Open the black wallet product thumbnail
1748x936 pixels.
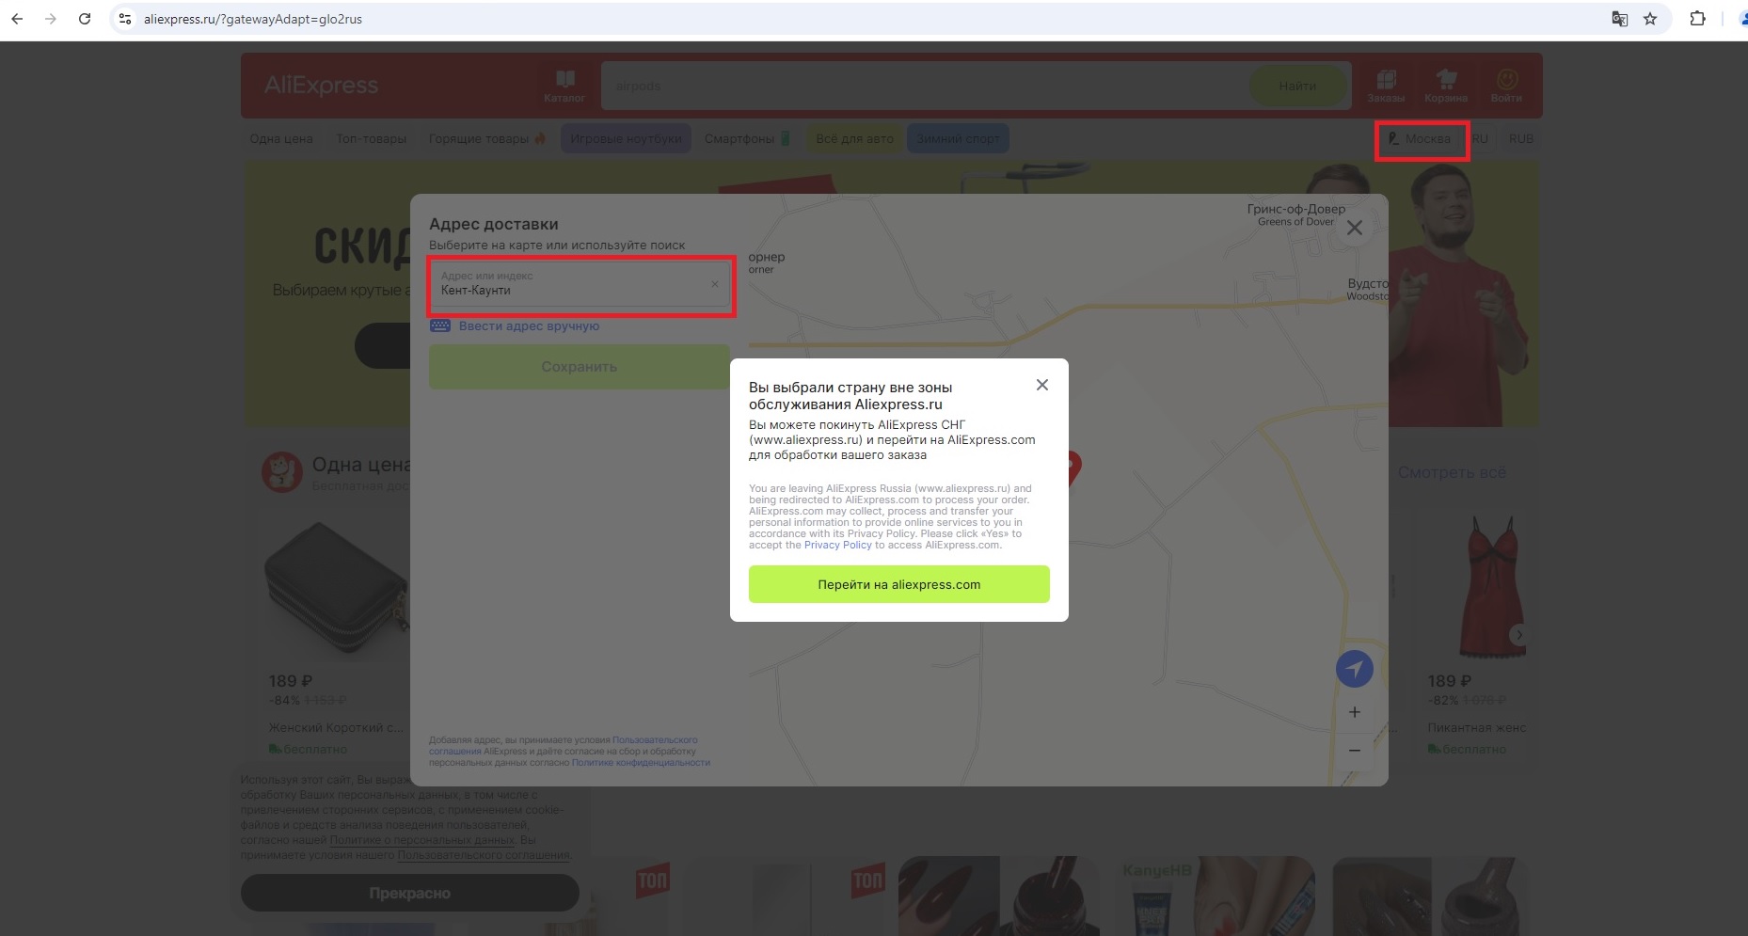tap(337, 589)
